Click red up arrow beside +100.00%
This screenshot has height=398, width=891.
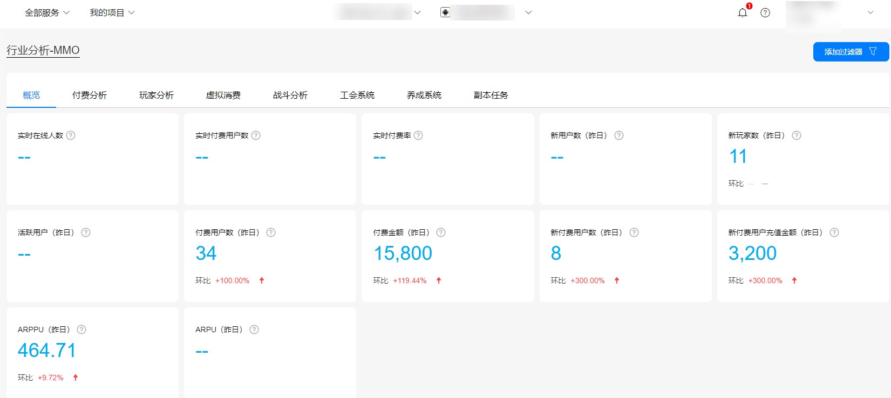tap(262, 280)
